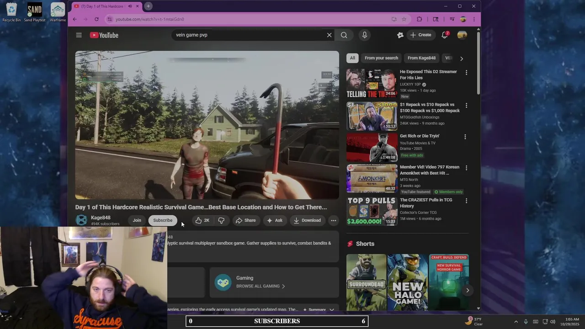Open 'Telling the truth' video thumbnail

click(x=372, y=83)
